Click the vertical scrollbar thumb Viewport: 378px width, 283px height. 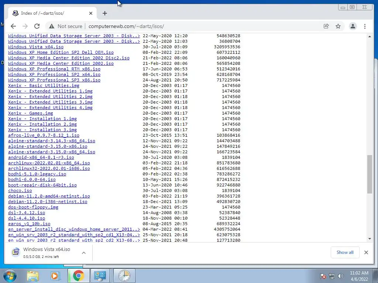click(x=370, y=174)
